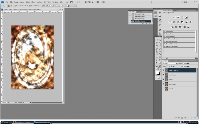Add a Levels adjustment

[x=178, y=17]
